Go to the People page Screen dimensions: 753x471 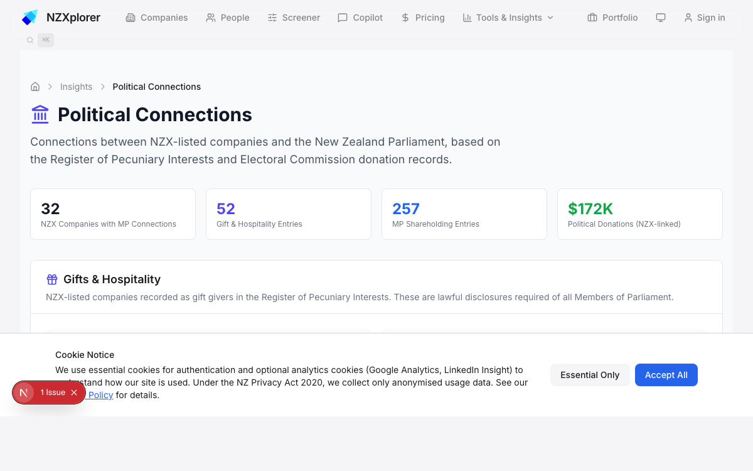click(x=228, y=18)
